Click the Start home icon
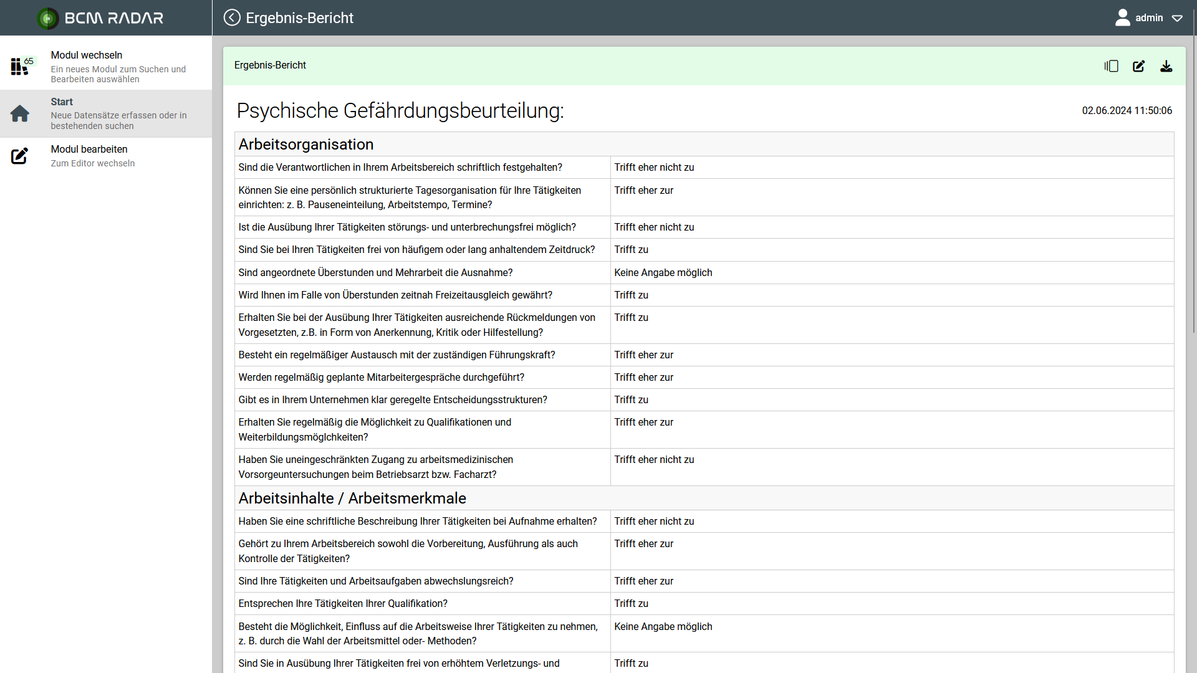Screen dimensions: 1197x673 coord(20,113)
